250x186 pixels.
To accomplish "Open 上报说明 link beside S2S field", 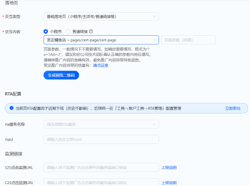I will [x=169, y=168].
